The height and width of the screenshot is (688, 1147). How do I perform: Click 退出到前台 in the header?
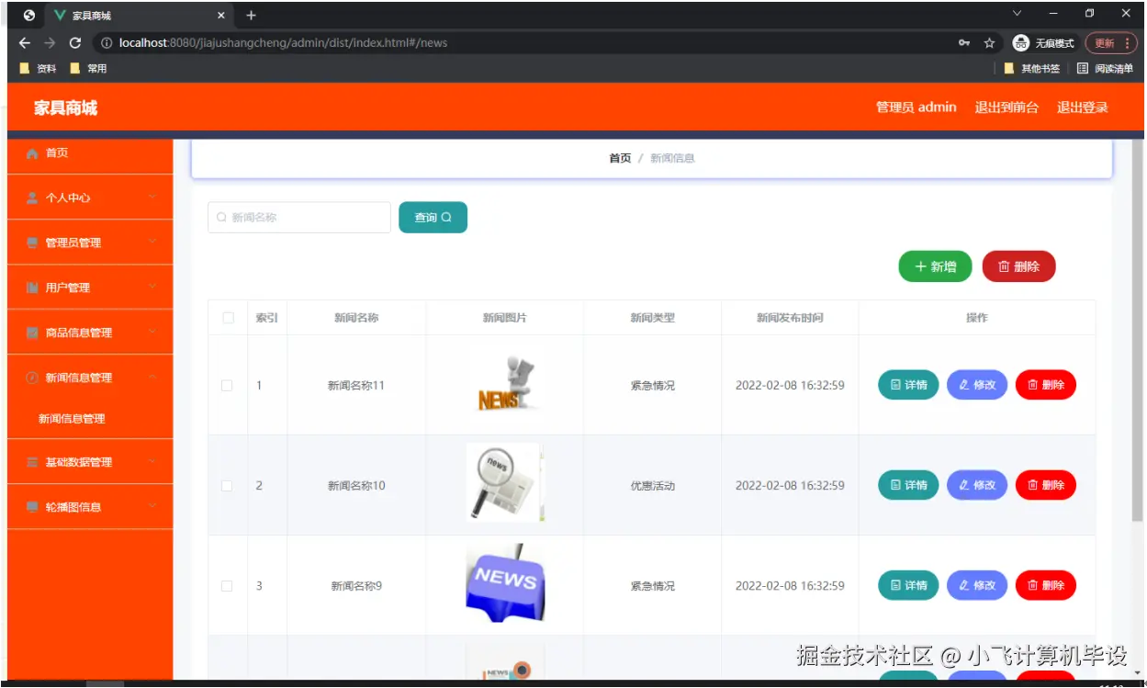(x=1006, y=107)
